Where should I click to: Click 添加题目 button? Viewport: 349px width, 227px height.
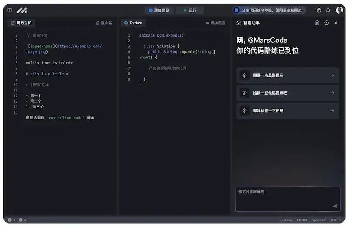tap(159, 10)
